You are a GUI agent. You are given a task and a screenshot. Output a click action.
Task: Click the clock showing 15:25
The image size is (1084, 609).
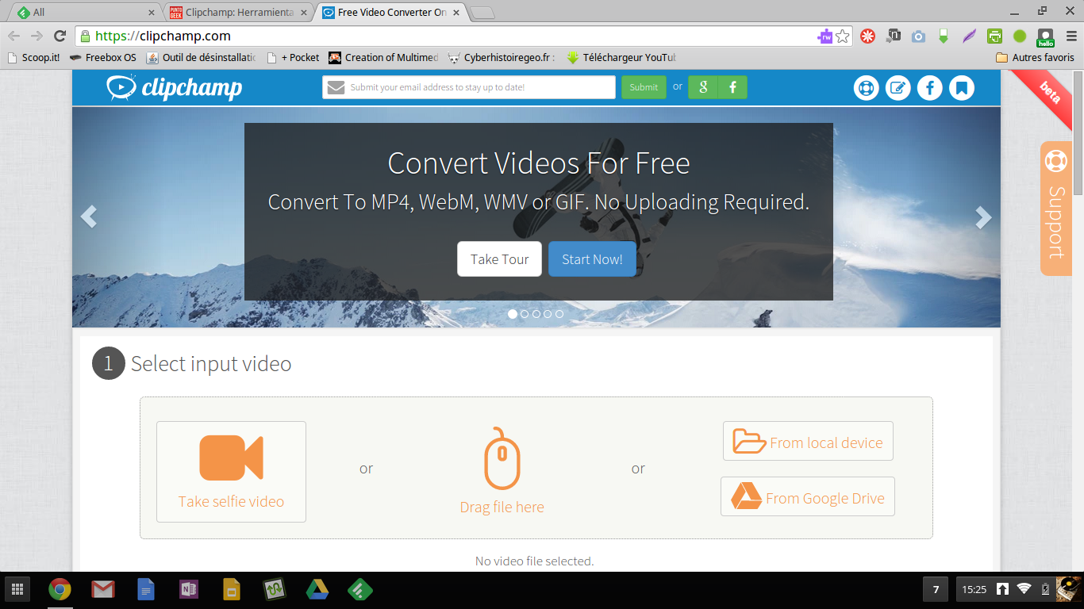click(974, 589)
